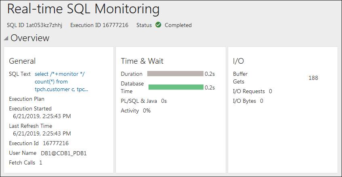Click the I/O Bytes label
This screenshot has width=342, height=177.
pyautogui.click(x=244, y=101)
